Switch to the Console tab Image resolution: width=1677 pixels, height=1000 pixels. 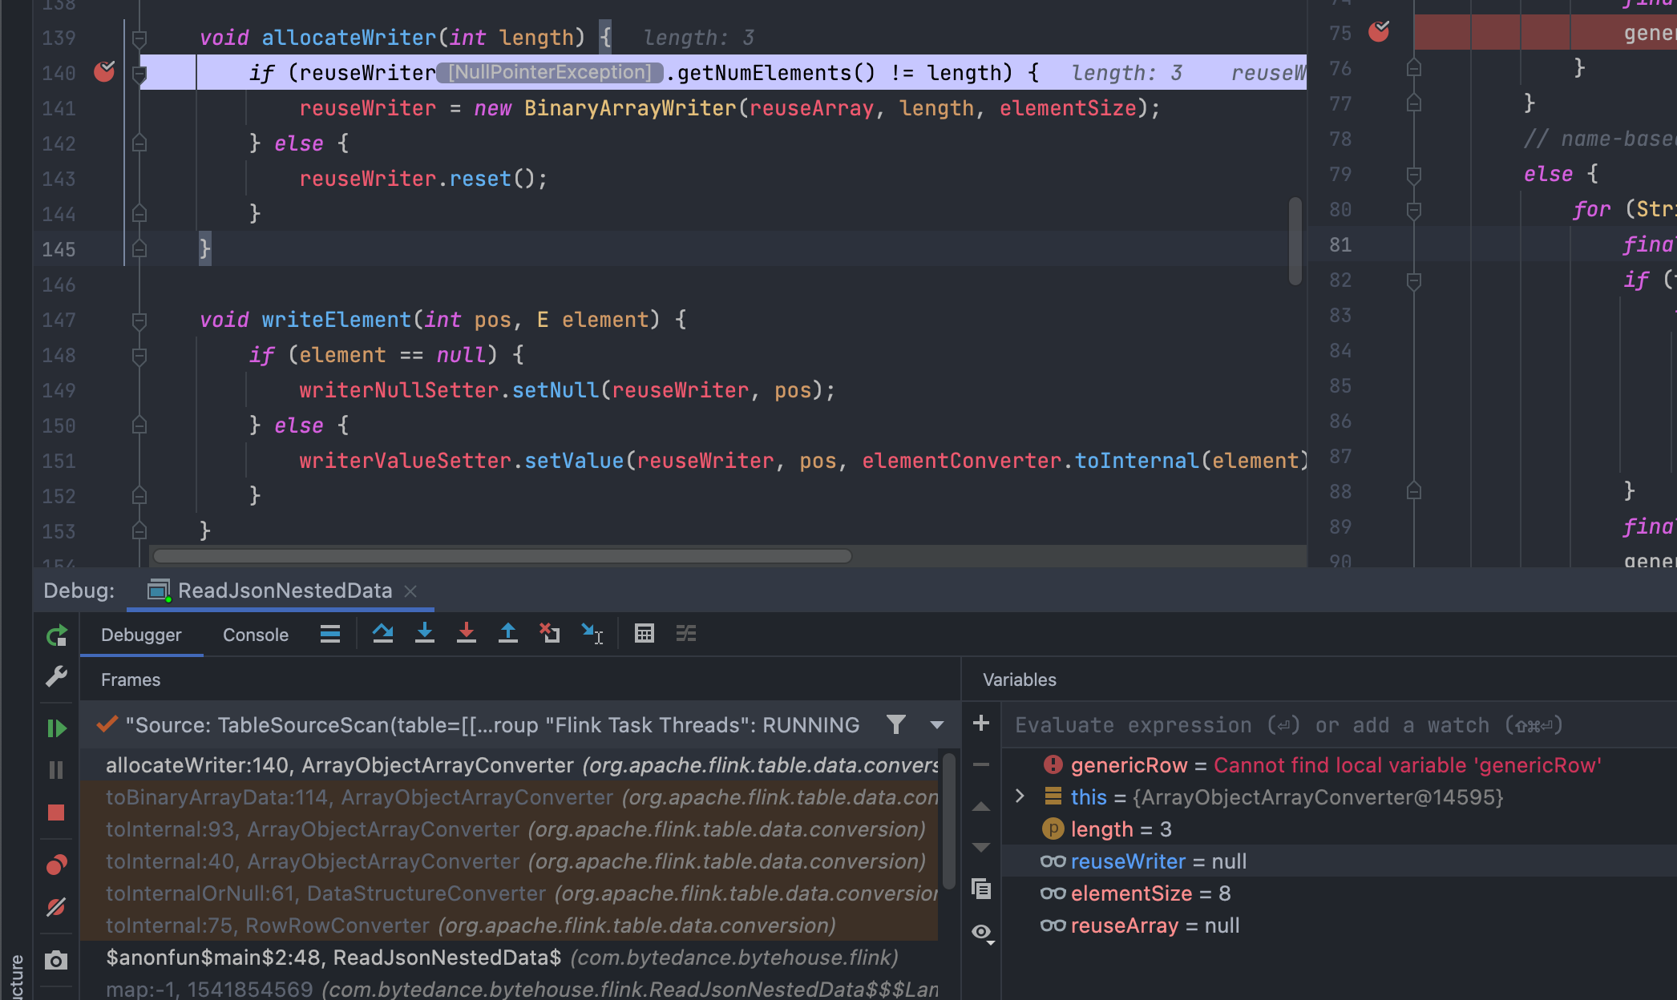[255, 635]
